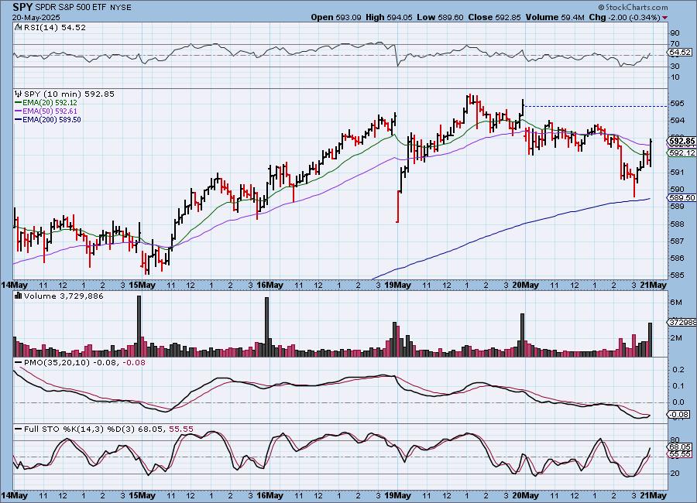Click the RSI(14) legend icon
This screenshot has width=697, height=503.
pos(18,27)
